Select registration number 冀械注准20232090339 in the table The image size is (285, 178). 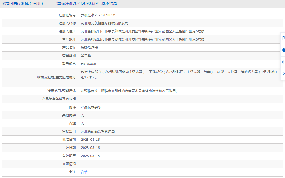pyautogui.click(x=99, y=15)
